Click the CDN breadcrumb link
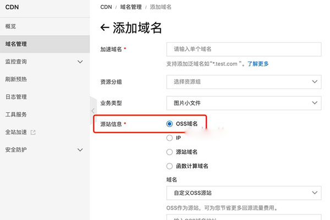This screenshot has width=330, height=220. click(x=106, y=7)
